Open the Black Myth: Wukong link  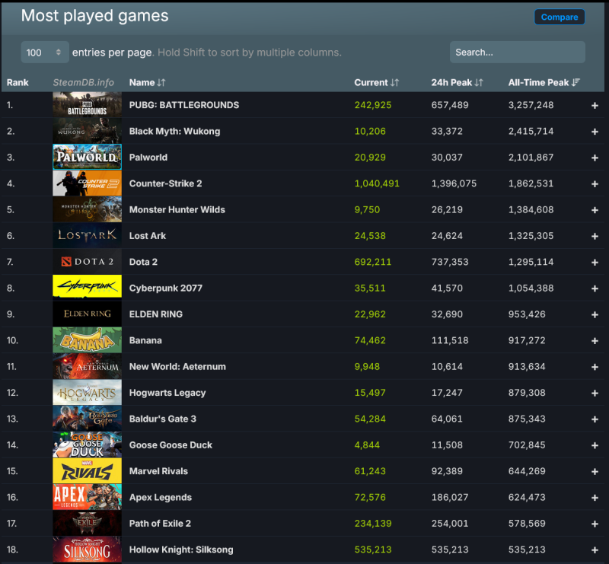pos(175,131)
